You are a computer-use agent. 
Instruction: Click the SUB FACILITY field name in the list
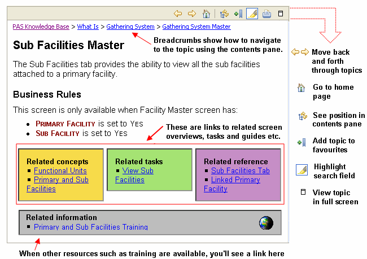pos(58,133)
